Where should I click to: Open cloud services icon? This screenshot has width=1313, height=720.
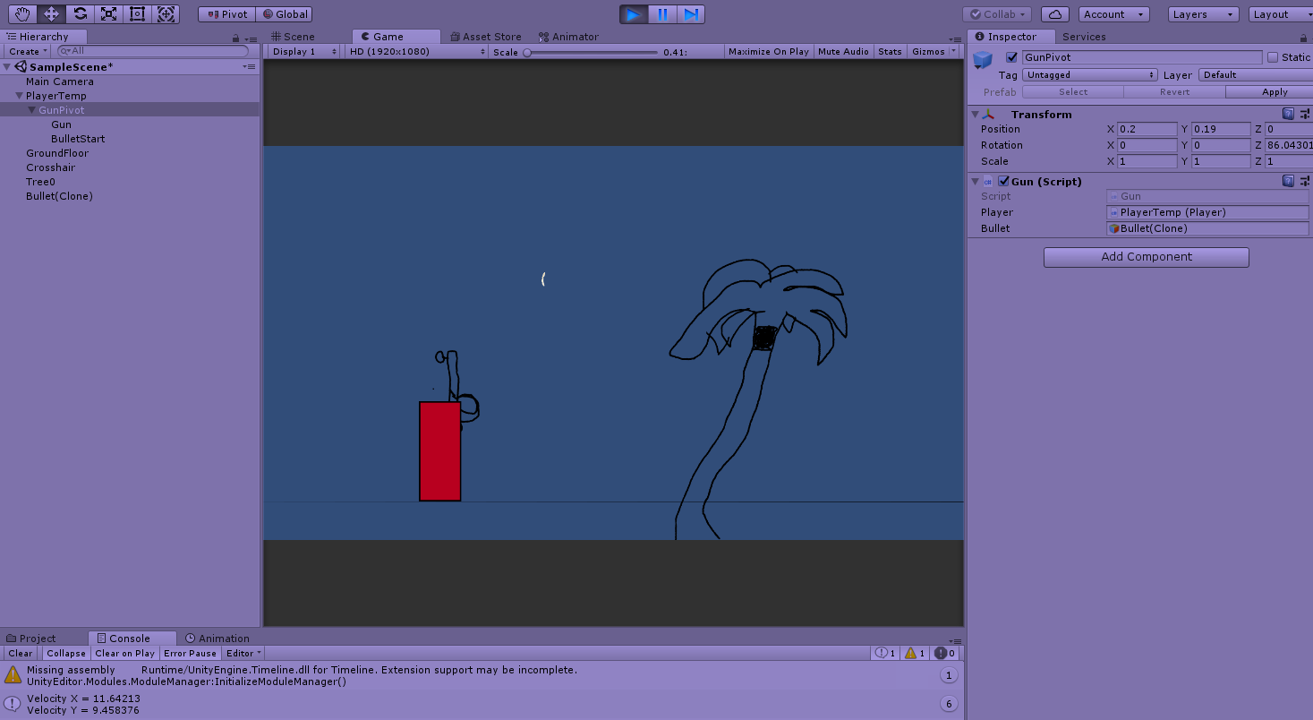[1055, 14]
